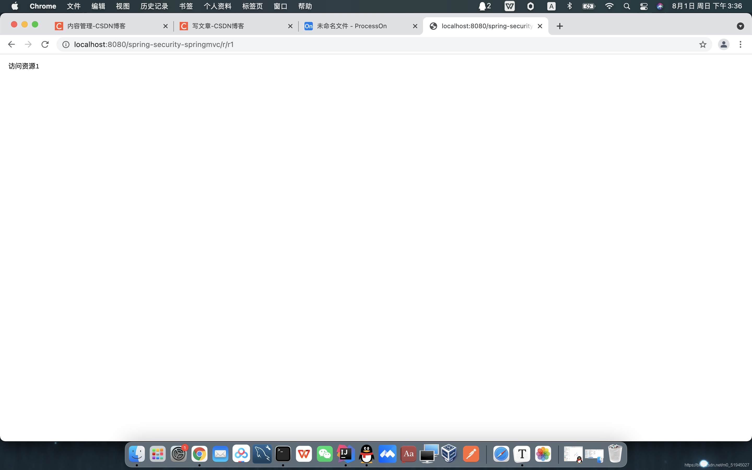Open WeChat from the dock
This screenshot has width=752, height=470.
pyautogui.click(x=324, y=454)
